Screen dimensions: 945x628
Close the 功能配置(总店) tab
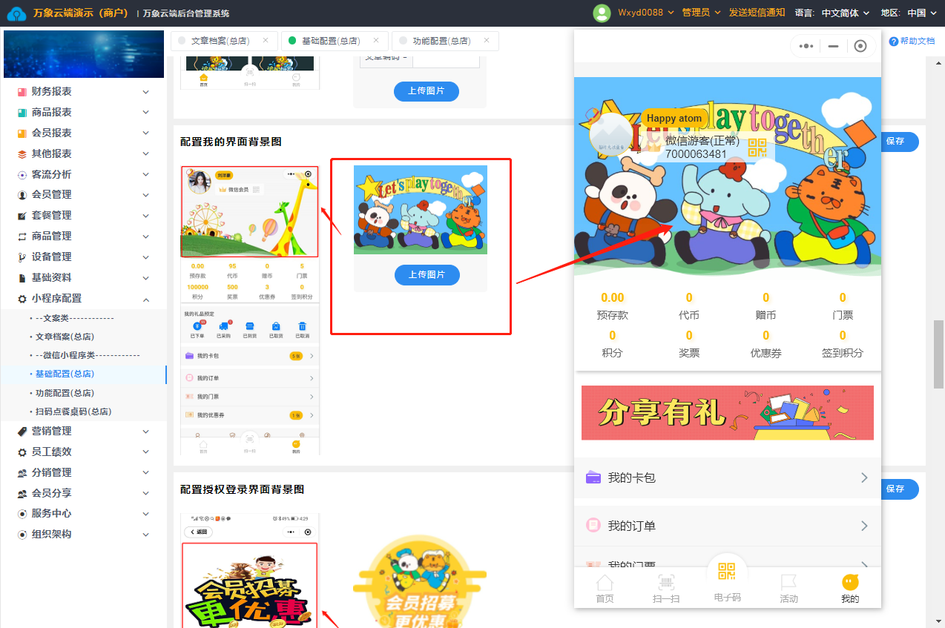[487, 41]
